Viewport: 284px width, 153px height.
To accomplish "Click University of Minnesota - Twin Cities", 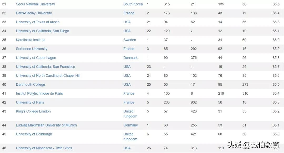I will (x=44, y=148).
